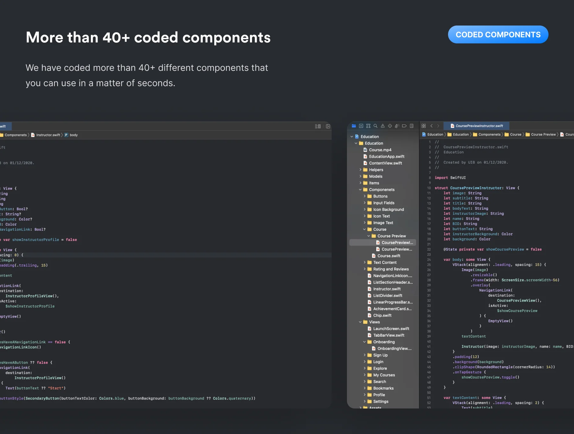Click Course Preview breadcrumb segment

[x=541, y=135]
